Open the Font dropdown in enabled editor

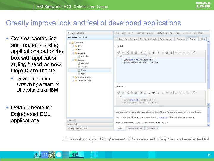pyautogui.click(x=147, y=56)
